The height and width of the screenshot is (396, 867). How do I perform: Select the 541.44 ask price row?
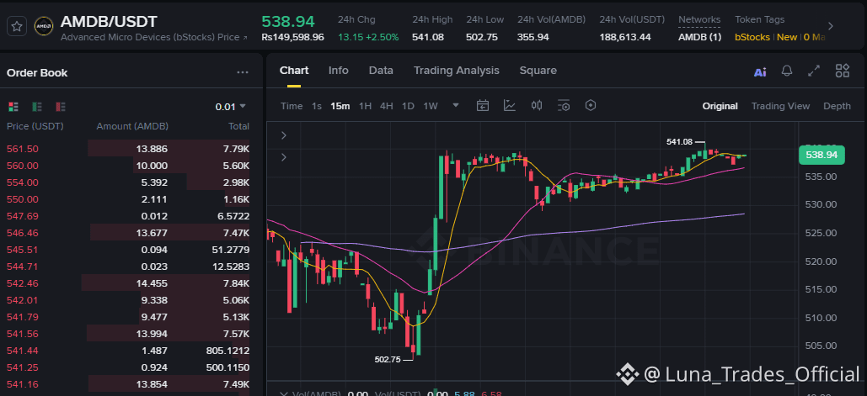click(x=128, y=351)
